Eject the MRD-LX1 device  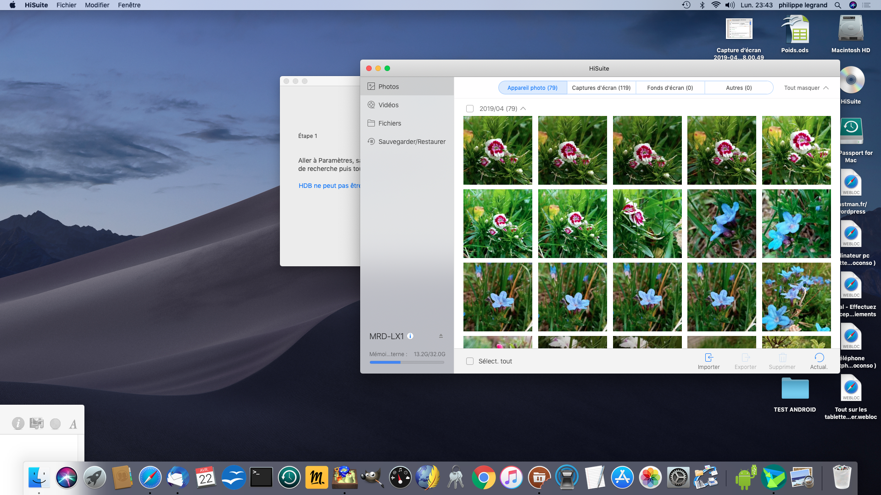440,336
